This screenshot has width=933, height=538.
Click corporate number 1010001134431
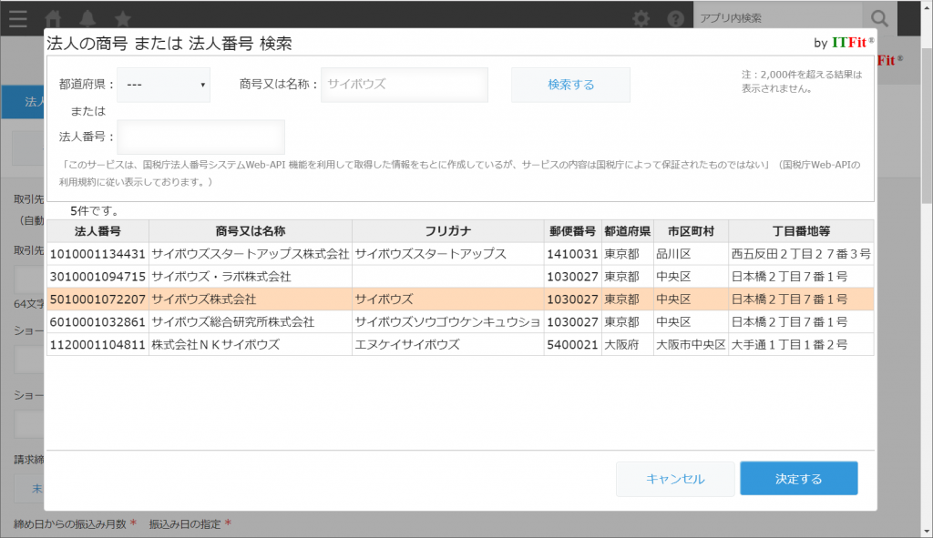point(97,254)
